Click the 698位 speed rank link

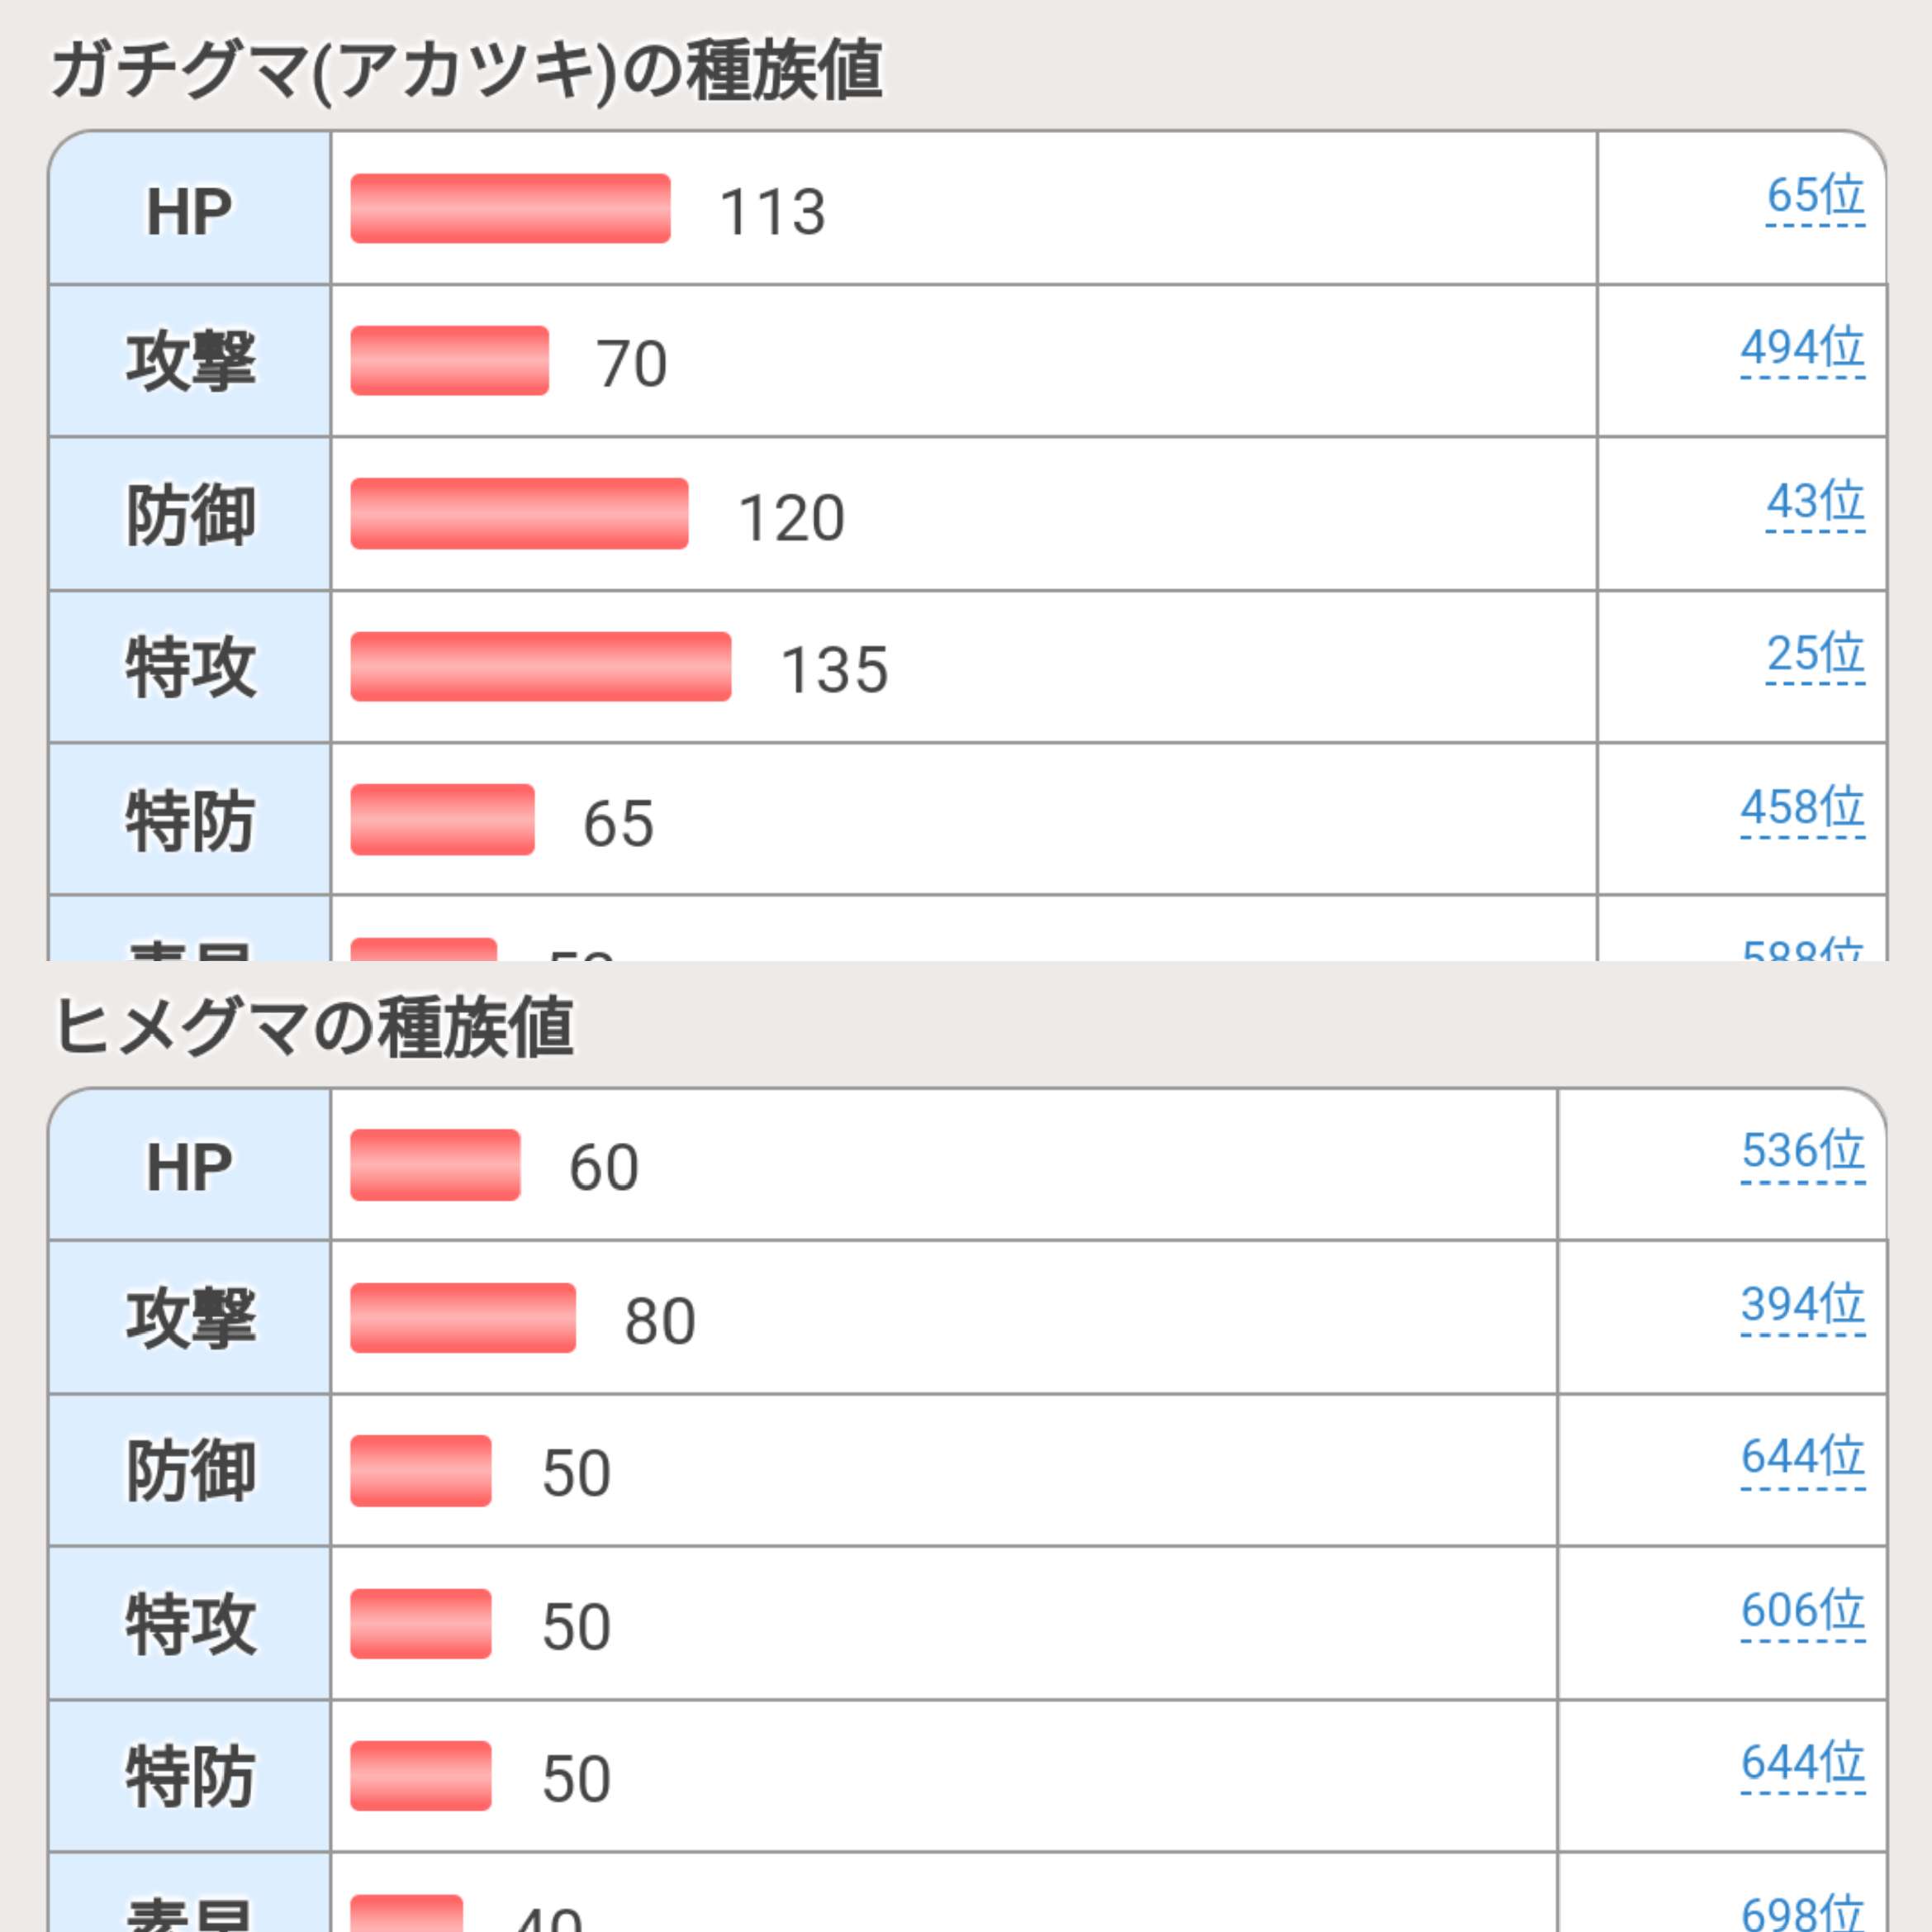tap(1802, 1913)
